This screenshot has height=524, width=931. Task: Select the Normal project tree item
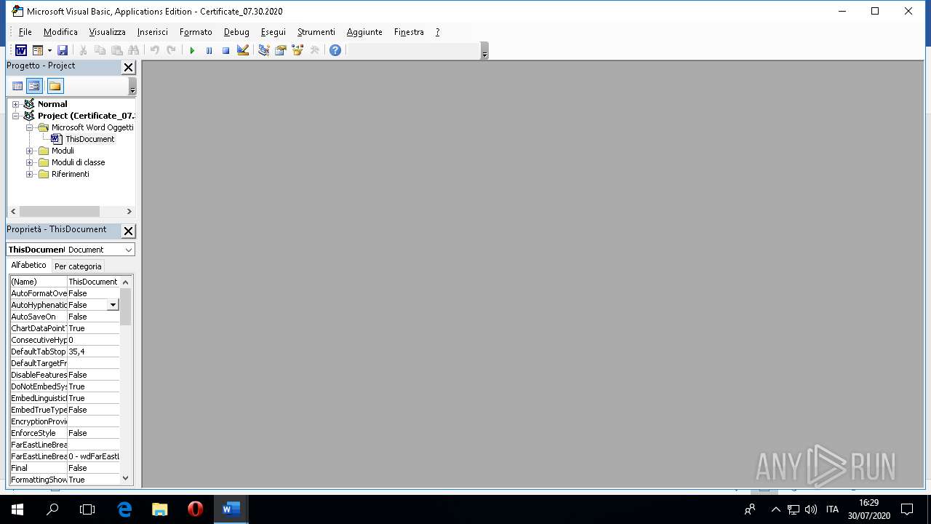click(52, 104)
